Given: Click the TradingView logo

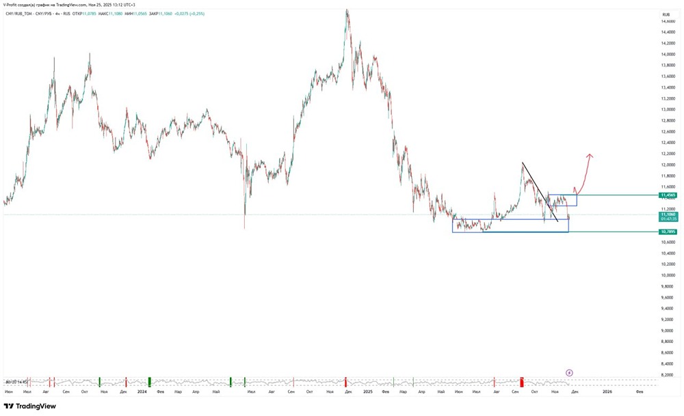Looking at the screenshot, I should click(x=30, y=406).
